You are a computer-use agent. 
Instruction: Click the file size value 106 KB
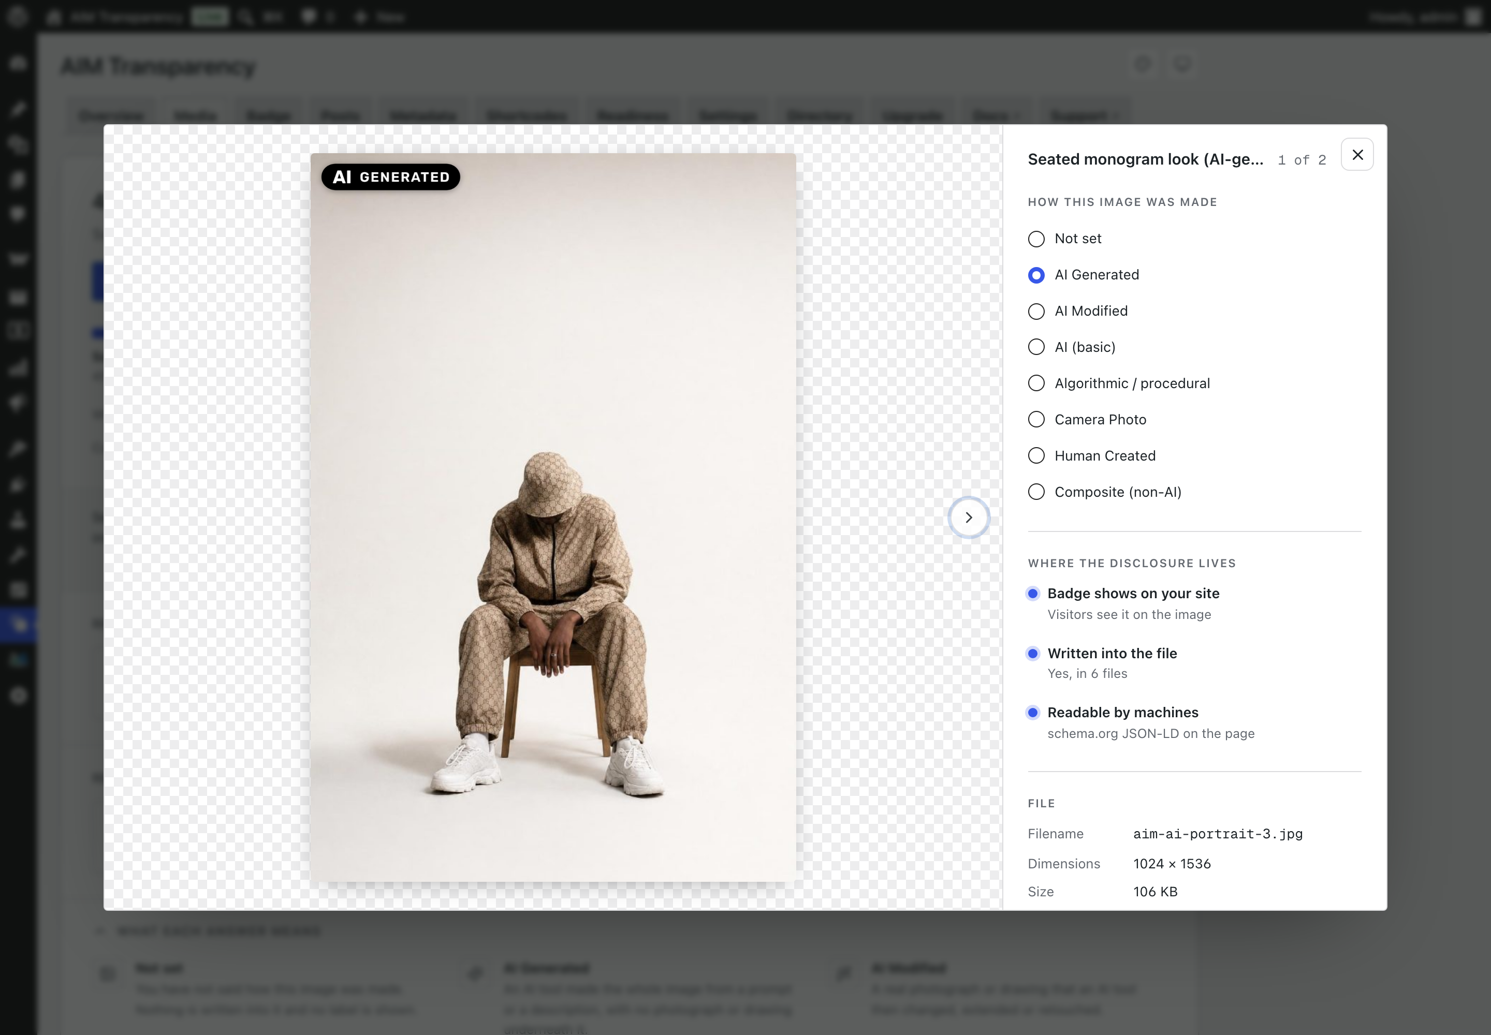pyautogui.click(x=1155, y=892)
